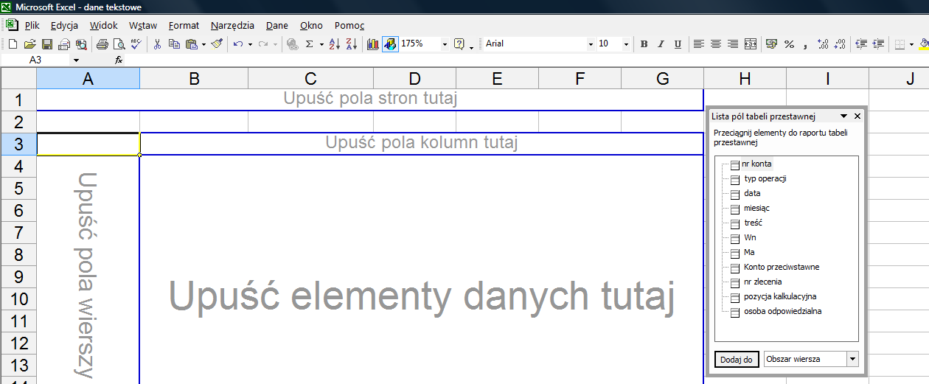Center the cell text
The image size is (929, 384).
click(x=715, y=44)
